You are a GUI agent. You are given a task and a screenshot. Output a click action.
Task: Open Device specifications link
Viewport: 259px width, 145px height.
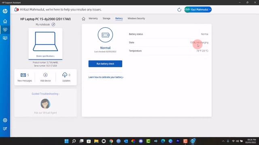[x=45, y=56]
